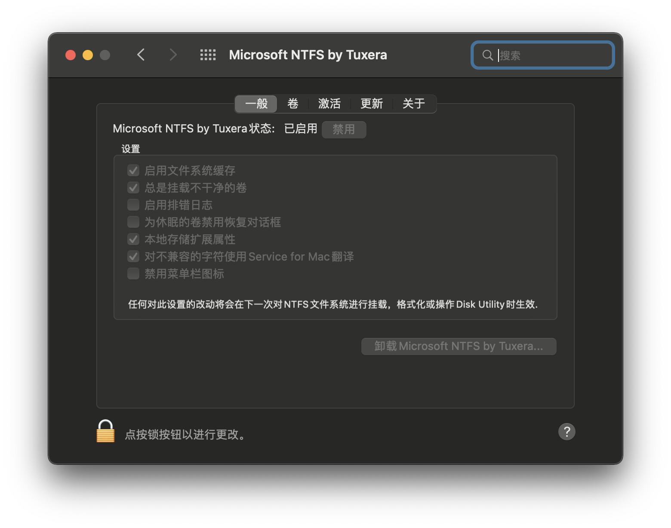The image size is (671, 528).
Task: Click the back navigation arrow
Action: coord(141,55)
